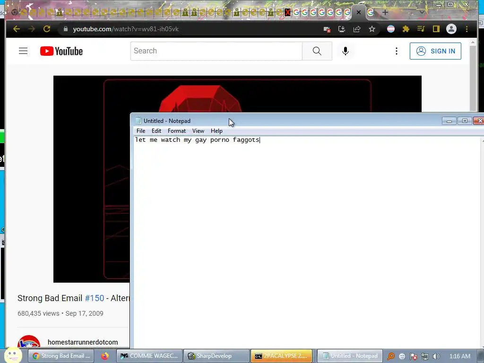Switch to 2PACALYPSE taskbar window

tap(282, 356)
